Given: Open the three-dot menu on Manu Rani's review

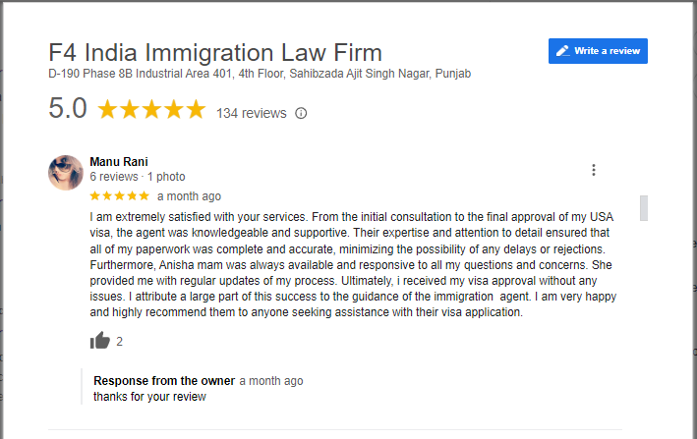Looking at the screenshot, I should [x=594, y=170].
